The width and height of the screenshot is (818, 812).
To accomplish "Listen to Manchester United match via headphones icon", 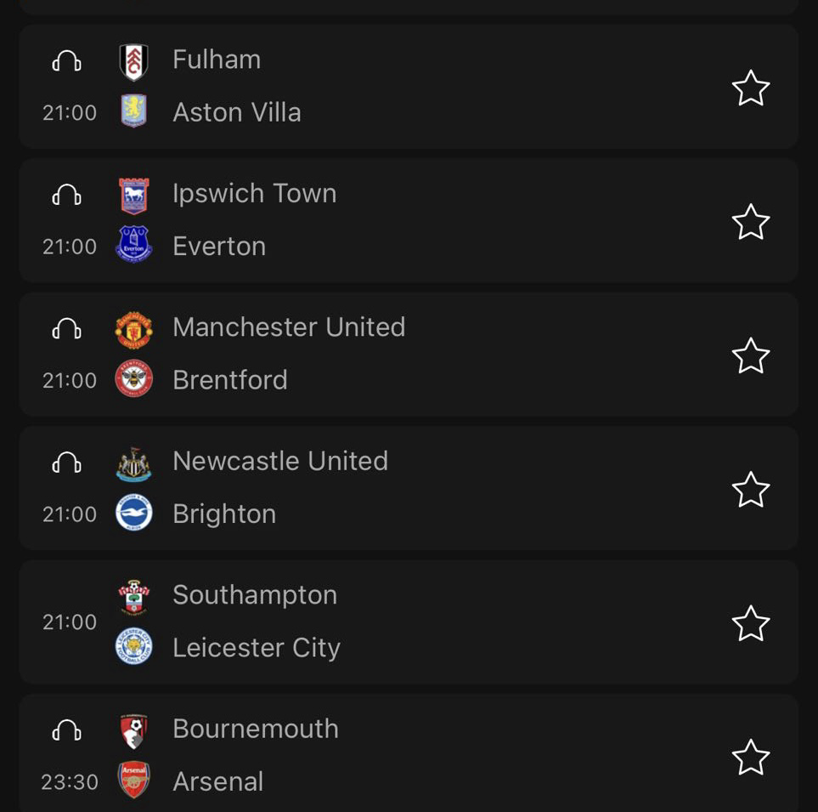I will 67,328.
